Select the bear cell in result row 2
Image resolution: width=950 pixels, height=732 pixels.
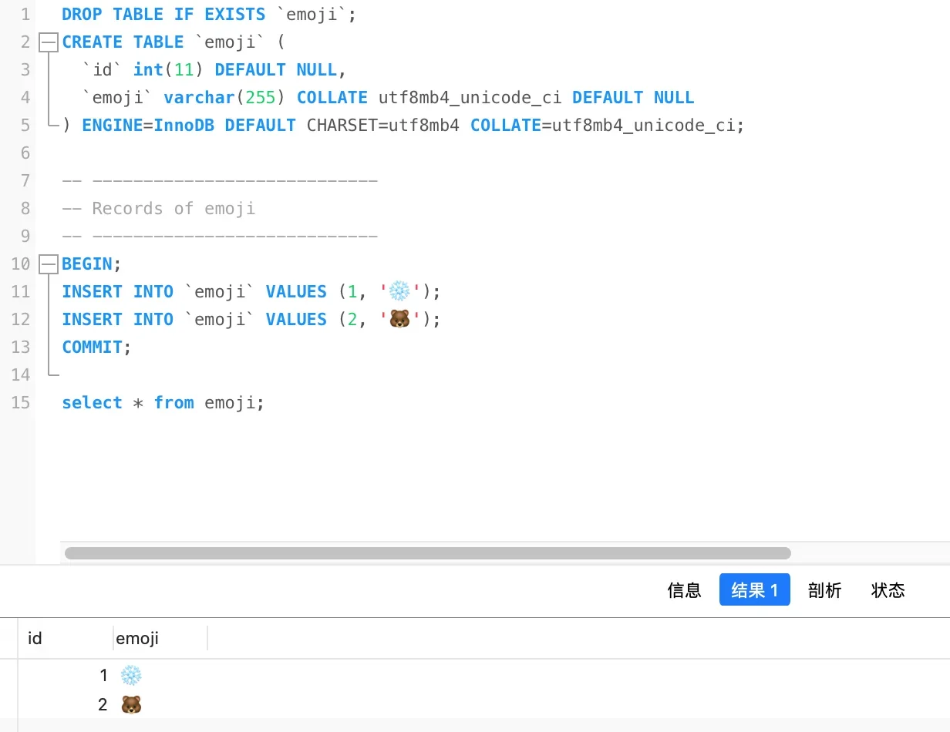point(160,704)
